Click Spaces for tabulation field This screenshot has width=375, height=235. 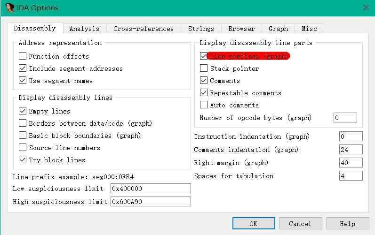(351, 176)
